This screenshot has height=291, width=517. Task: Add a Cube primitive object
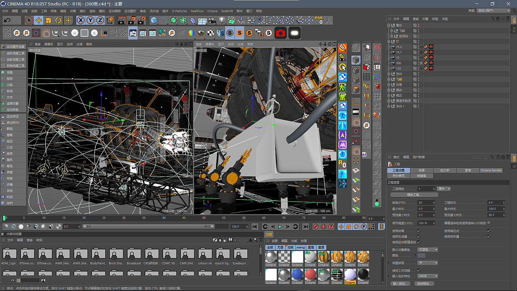tap(154, 20)
